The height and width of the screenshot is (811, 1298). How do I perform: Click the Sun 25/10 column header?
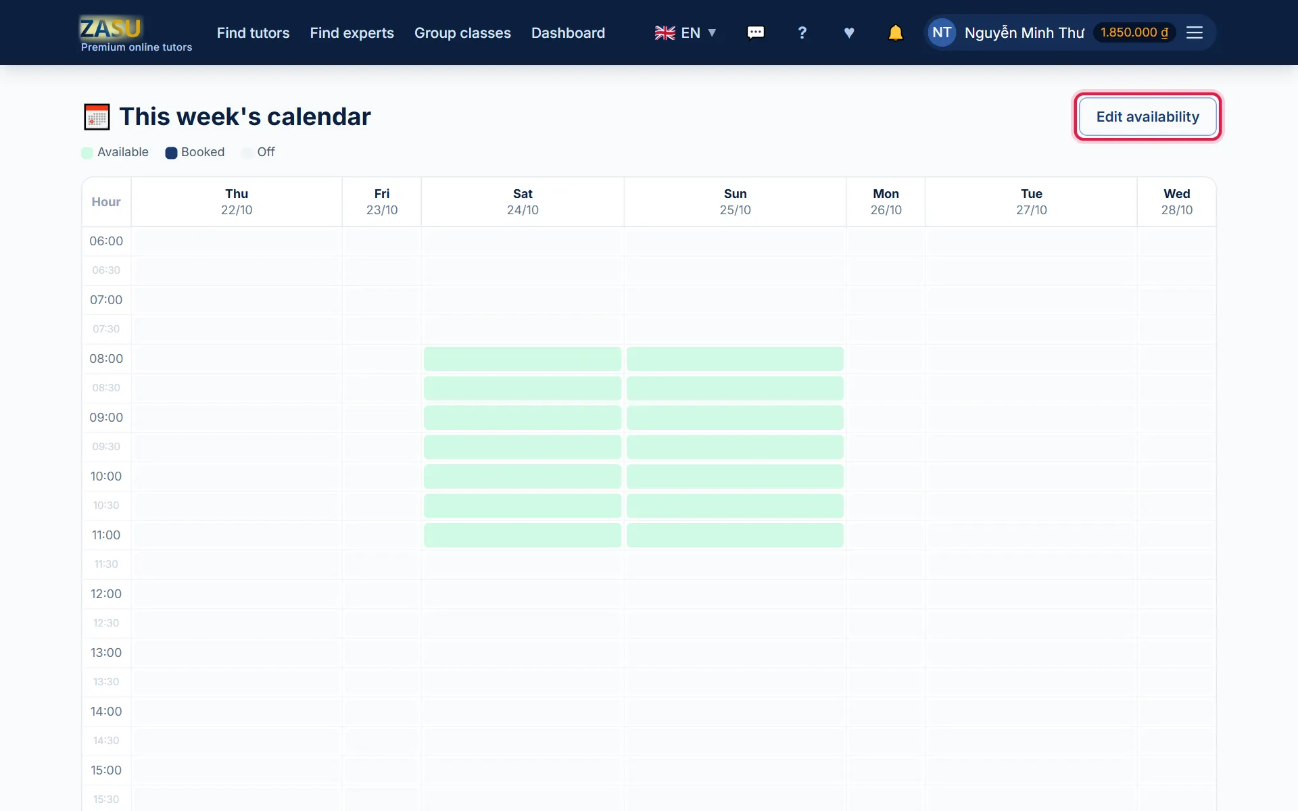pos(735,201)
